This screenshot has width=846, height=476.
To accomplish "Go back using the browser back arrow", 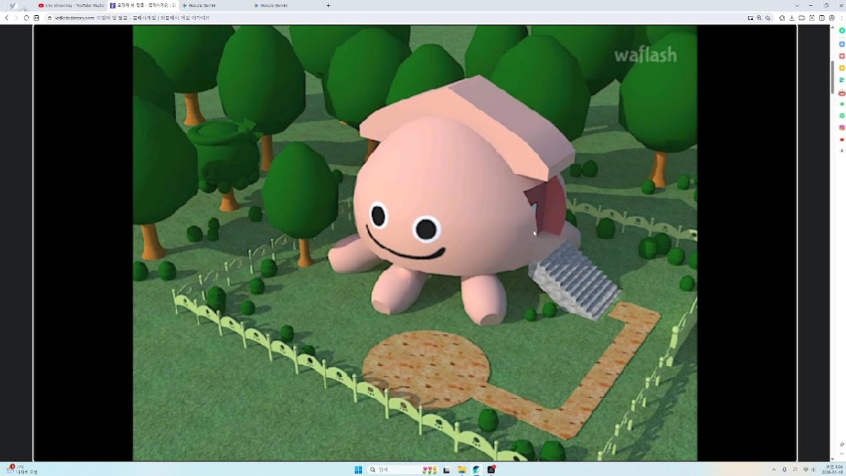I will point(7,18).
